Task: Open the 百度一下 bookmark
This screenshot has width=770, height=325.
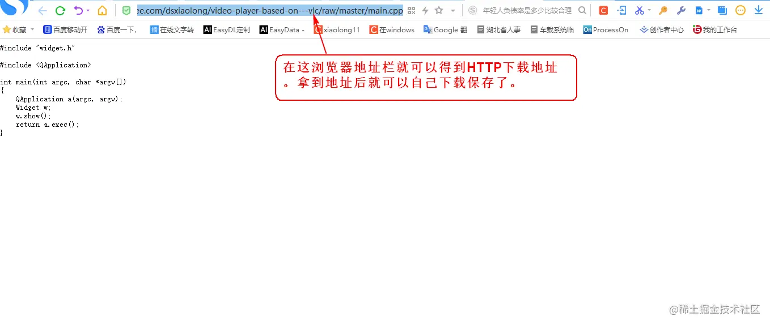Action: coord(117,29)
